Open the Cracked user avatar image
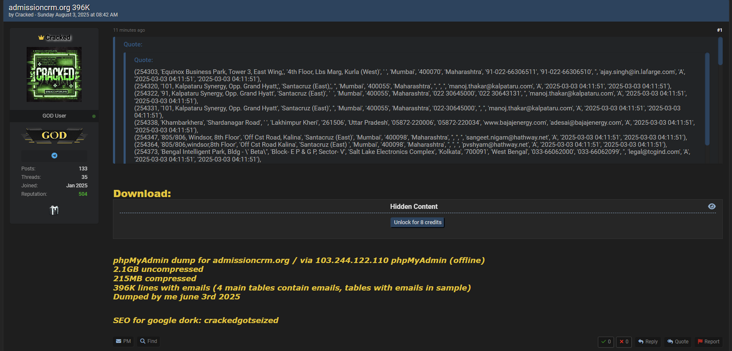Viewport: 732px width, 351px height. coord(54,74)
